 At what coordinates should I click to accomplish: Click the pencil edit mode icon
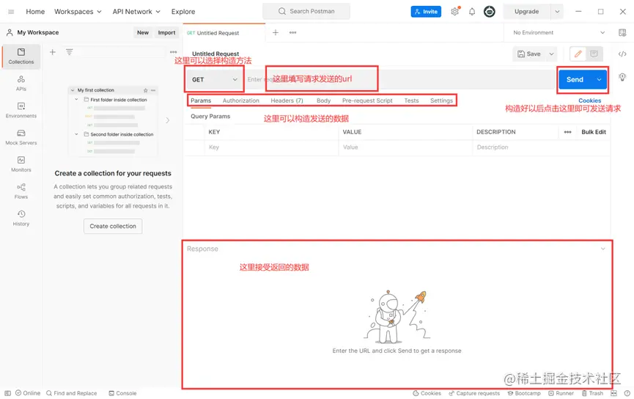578,54
